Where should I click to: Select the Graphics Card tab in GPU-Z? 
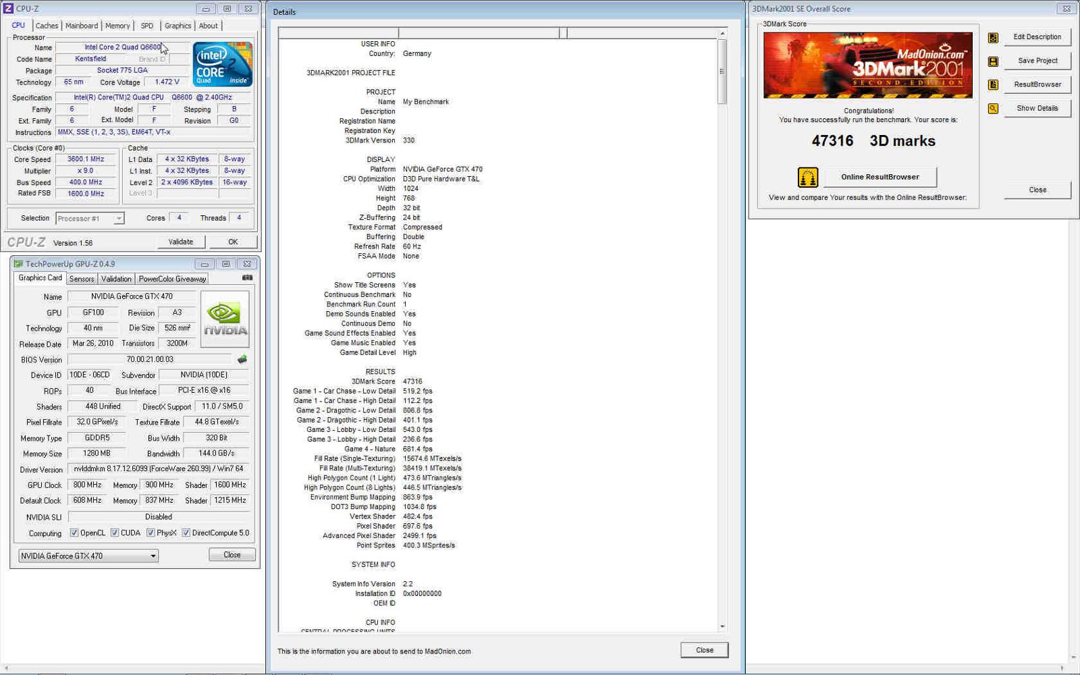(40, 278)
